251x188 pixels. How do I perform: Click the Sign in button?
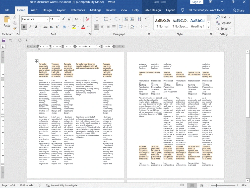(197, 2)
